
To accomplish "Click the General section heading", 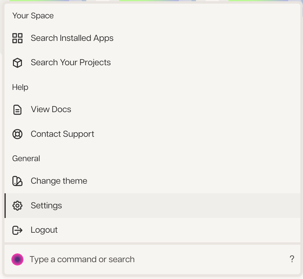I will click(26, 159).
